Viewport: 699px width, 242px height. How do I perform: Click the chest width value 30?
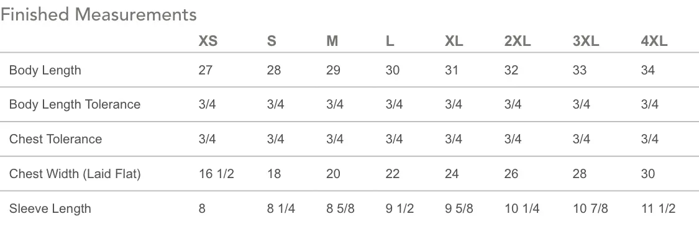647,174
